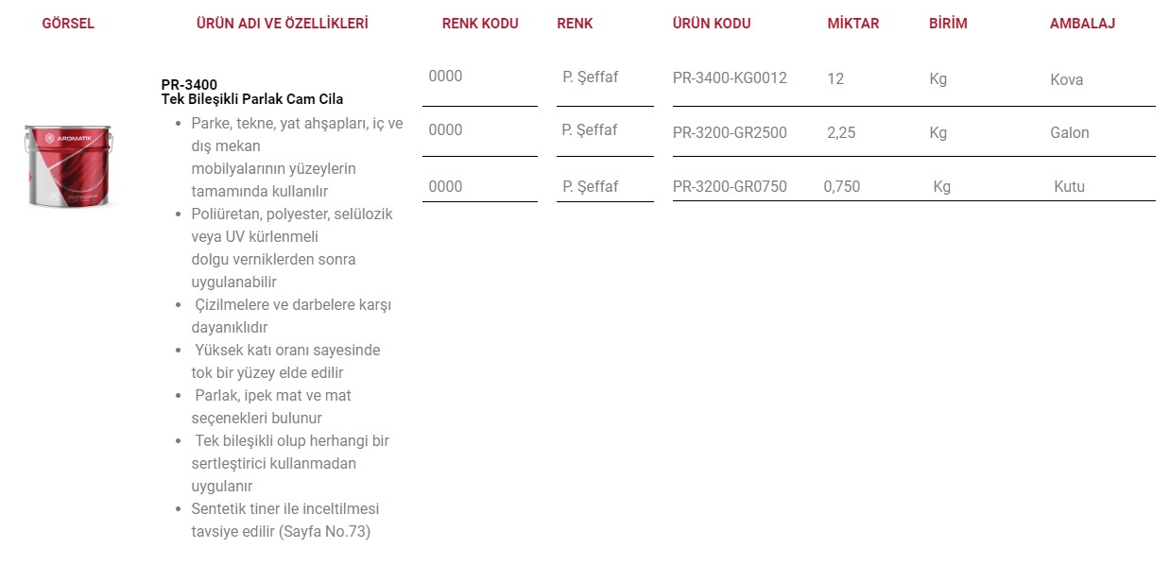Click the 2,25 quantity value
The width and height of the screenshot is (1170, 566).
click(x=841, y=133)
